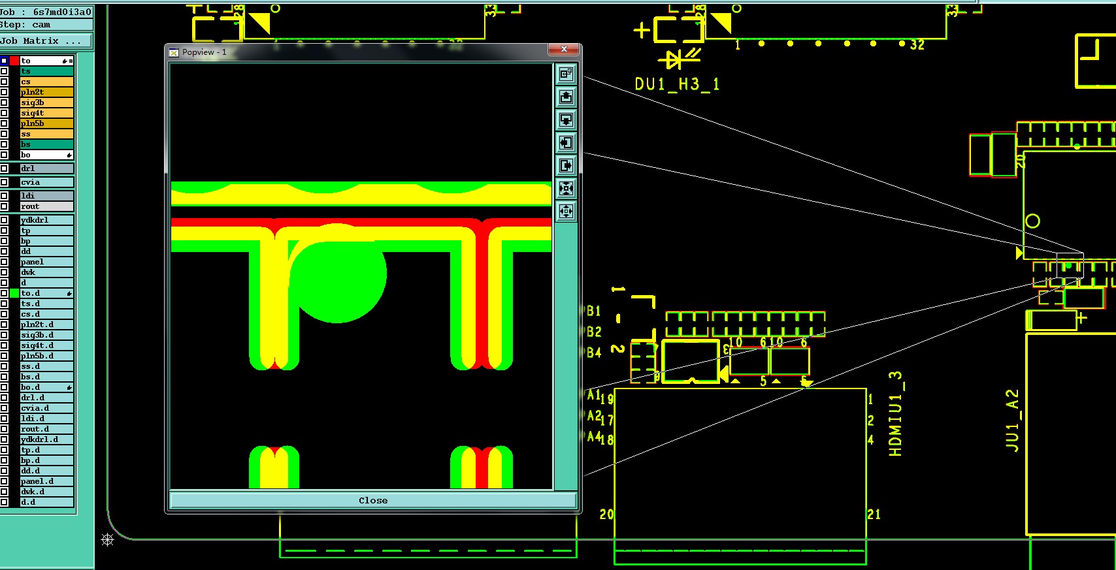Click the DU1_H3_1 component label on board
Image resolution: width=1116 pixels, height=570 pixels.
point(677,84)
